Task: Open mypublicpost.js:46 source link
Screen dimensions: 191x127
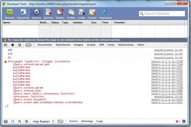Action: click(168, 97)
